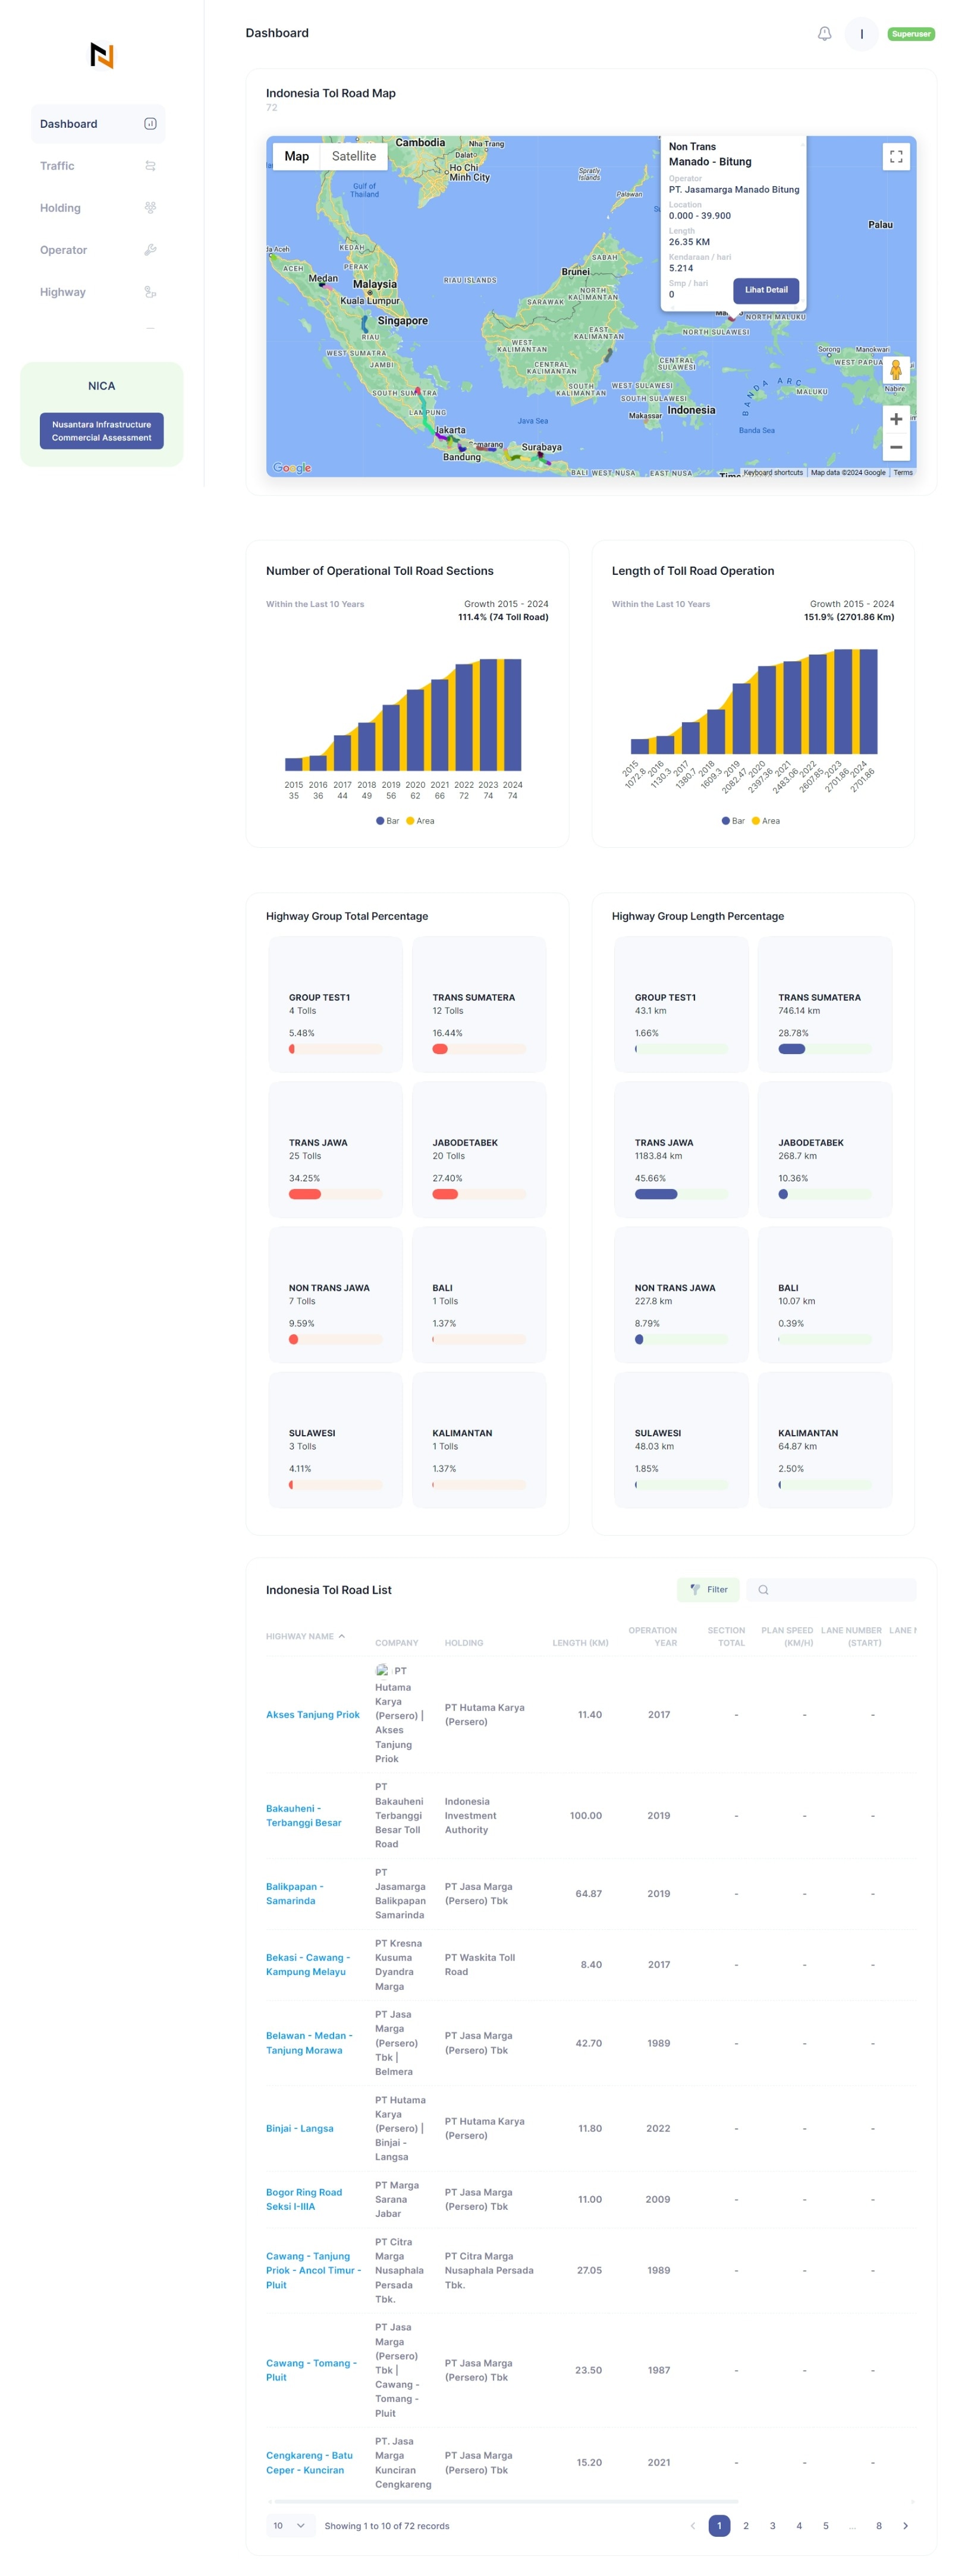
Task: Zoom in on the map
Action: (896, 419)
